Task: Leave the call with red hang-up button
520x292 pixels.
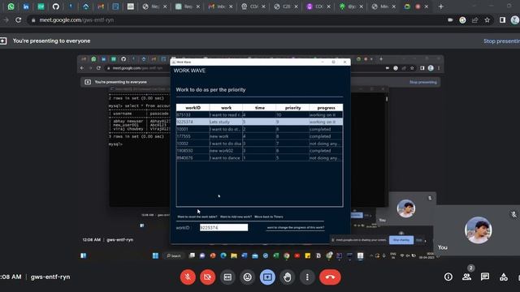Action: click(x=330, y=277)
